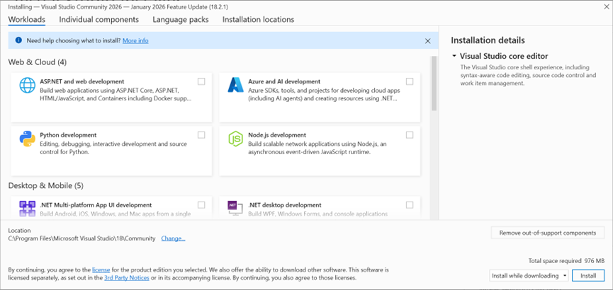The width and height of the screenshot is (613, 290).
Task: Click the .NET Multi-platform App UI icon
Action: point(28,208)
